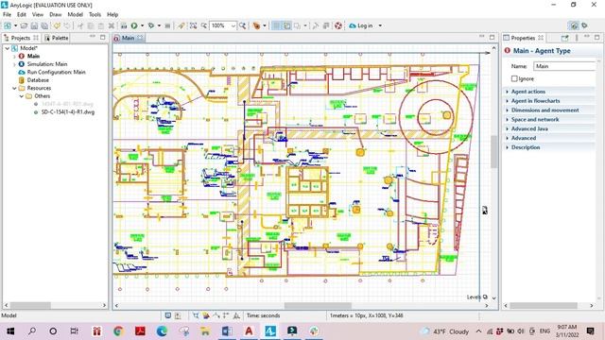The width and height of the screenshot is (605, 340).
Task: Click the Open model folder icon
Action: tap(24, 25)
